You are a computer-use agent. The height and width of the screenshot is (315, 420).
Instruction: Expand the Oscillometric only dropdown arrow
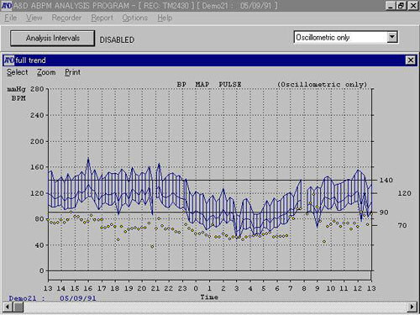pos(392,37)
